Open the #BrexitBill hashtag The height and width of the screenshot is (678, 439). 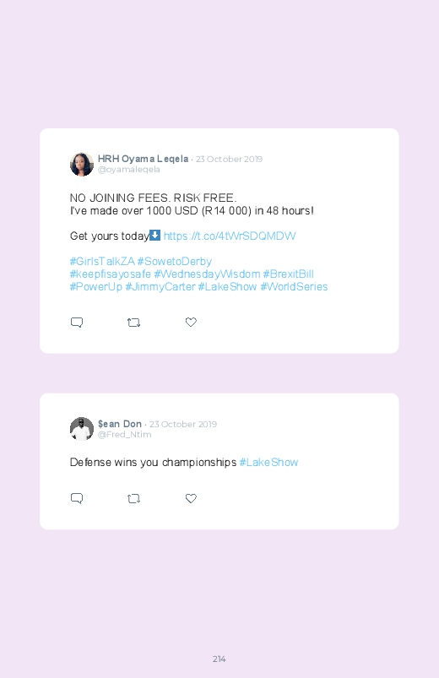[x=289, y=274]
